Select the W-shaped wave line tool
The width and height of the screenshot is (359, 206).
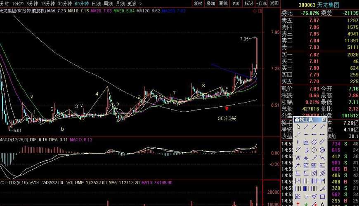[x=298, y=158]
